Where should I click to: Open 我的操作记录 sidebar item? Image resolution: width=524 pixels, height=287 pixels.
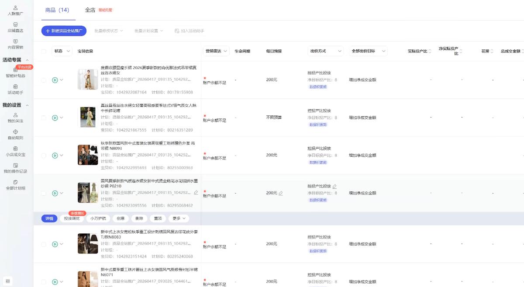point(16,168)
